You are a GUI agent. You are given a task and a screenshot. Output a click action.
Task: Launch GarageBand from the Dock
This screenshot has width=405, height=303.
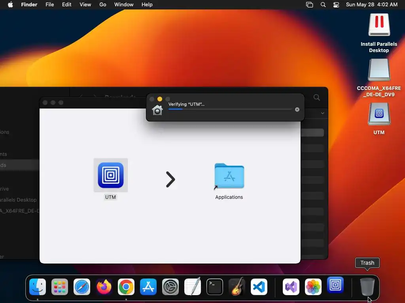237,286
